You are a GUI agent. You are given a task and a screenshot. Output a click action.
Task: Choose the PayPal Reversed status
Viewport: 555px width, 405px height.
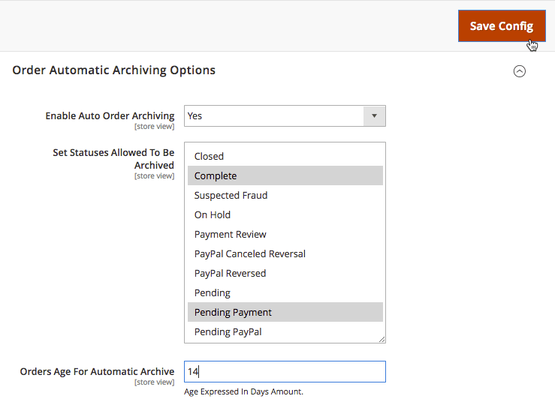(x=230, y=273)
